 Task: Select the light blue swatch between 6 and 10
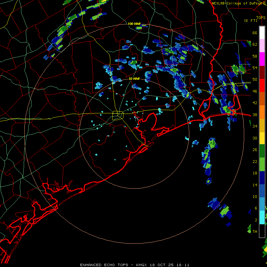click(262, 204)
